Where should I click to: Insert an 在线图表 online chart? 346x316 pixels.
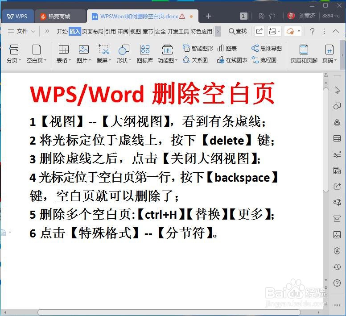(x=232, y=60)
